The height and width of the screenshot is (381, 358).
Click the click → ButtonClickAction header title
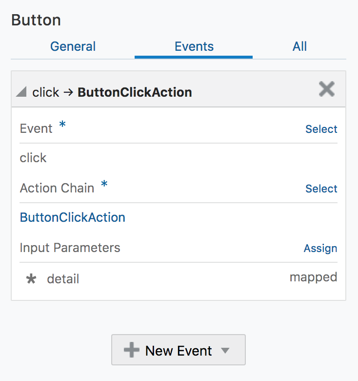[112, 92]
